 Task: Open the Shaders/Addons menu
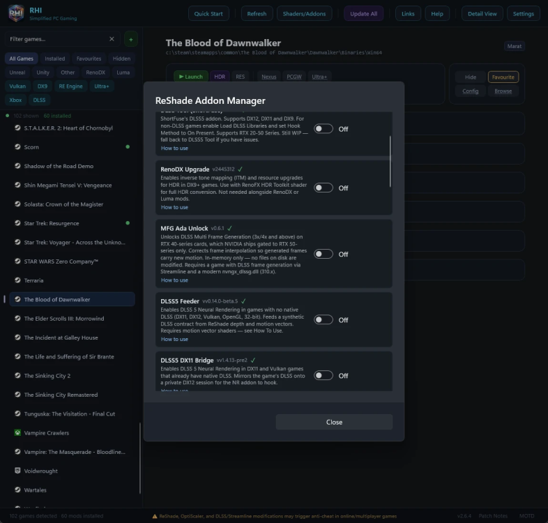pyautogui.click(x=304, y=14)
